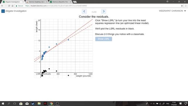The width and height of the screenshot is (188, 106).
Task: Click the LSRL residuals axis label
Action: click(x=43, y=74)
